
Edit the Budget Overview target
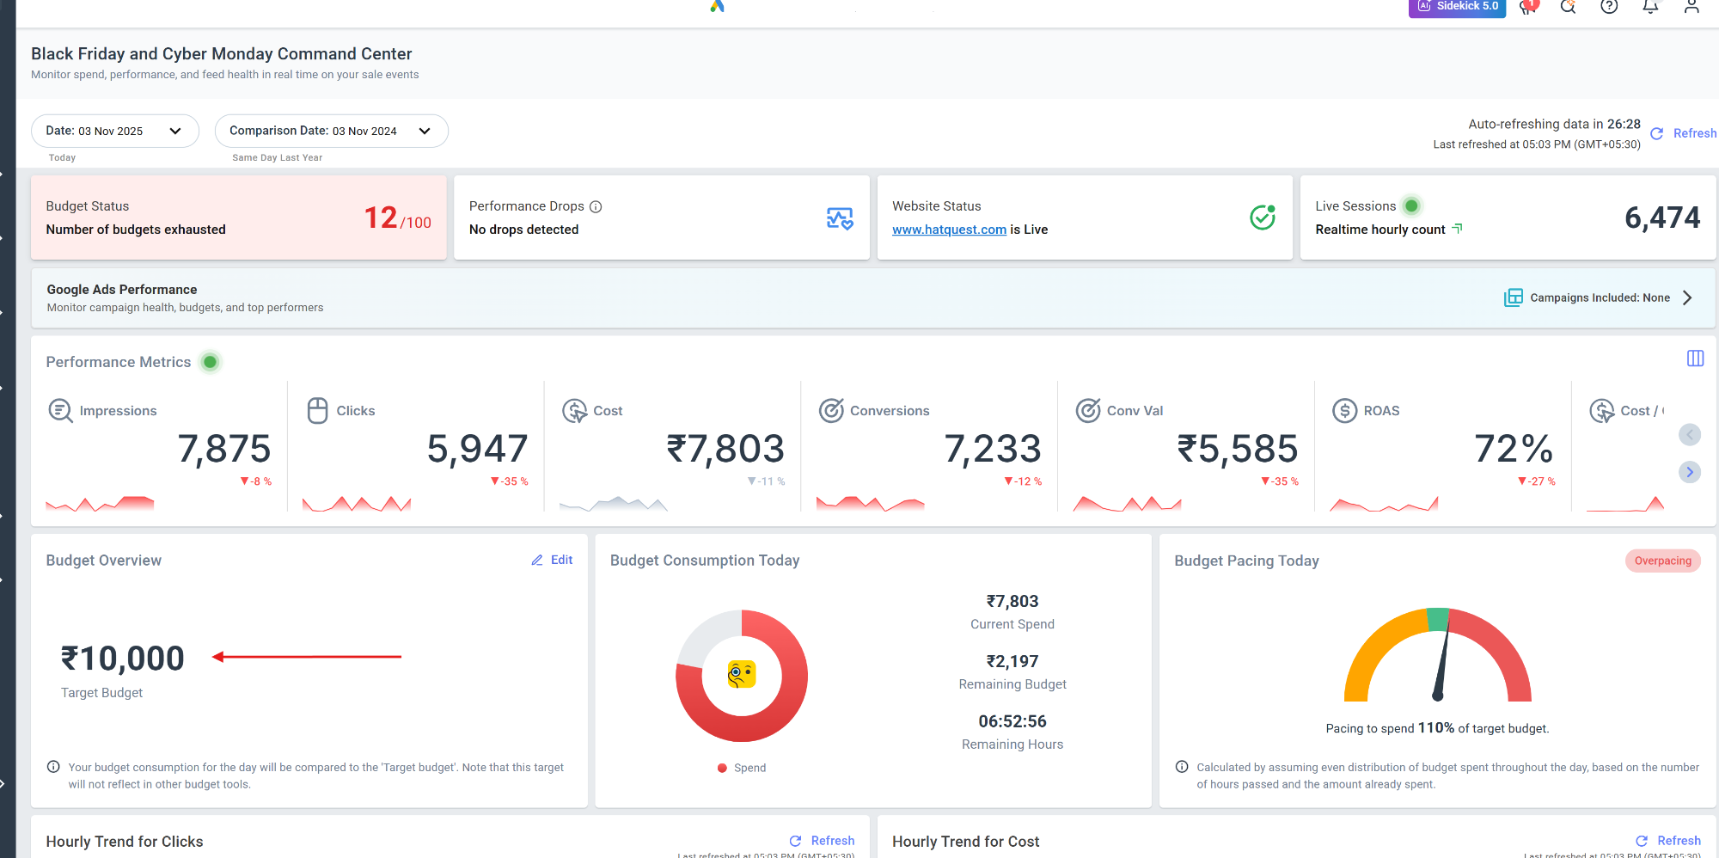[552, 560]
